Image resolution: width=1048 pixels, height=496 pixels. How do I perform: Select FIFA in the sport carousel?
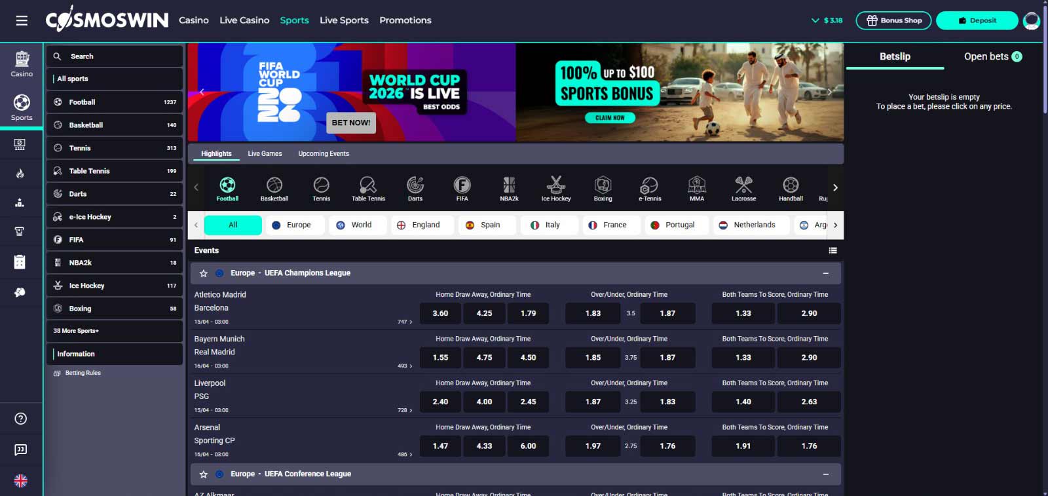click(462, 189)
